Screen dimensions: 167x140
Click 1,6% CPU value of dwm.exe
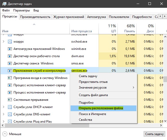click(x=113, y=56)
